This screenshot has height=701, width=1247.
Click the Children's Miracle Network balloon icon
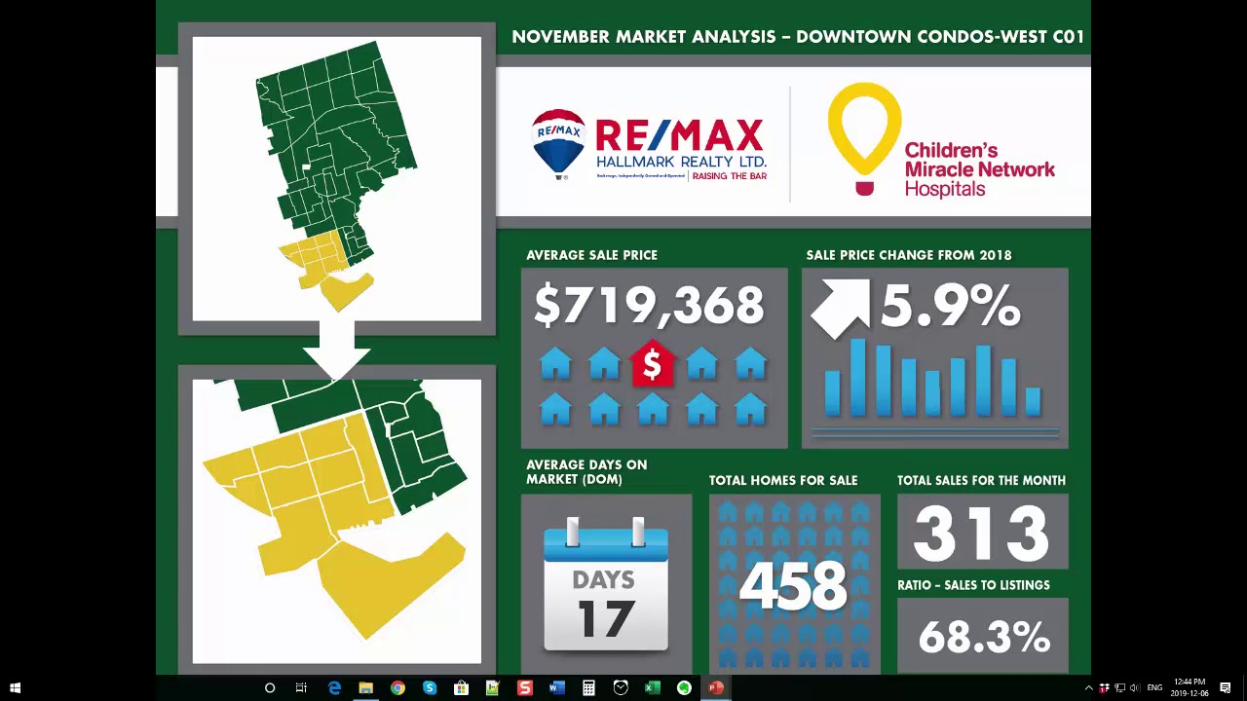click(864, 139)
